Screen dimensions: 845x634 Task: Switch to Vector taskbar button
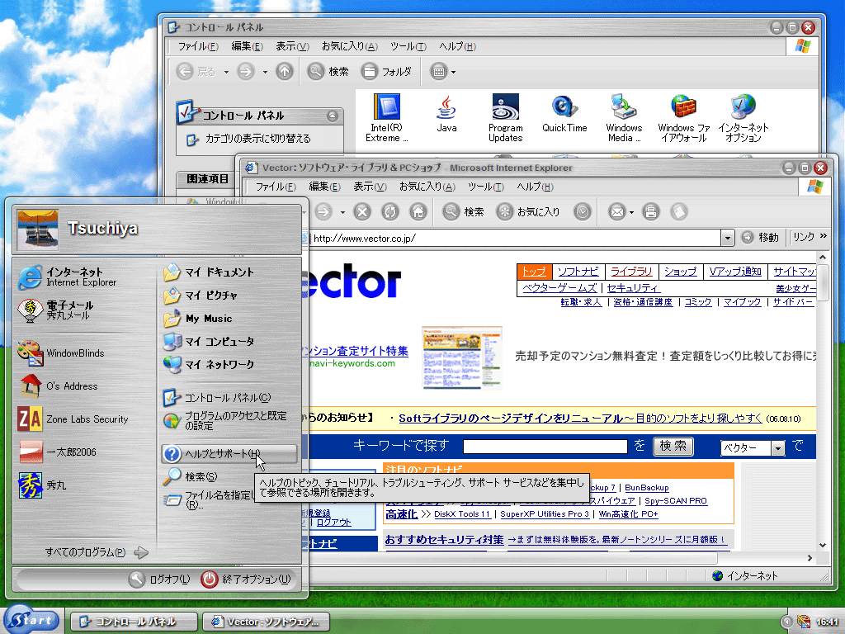point(266,622)
